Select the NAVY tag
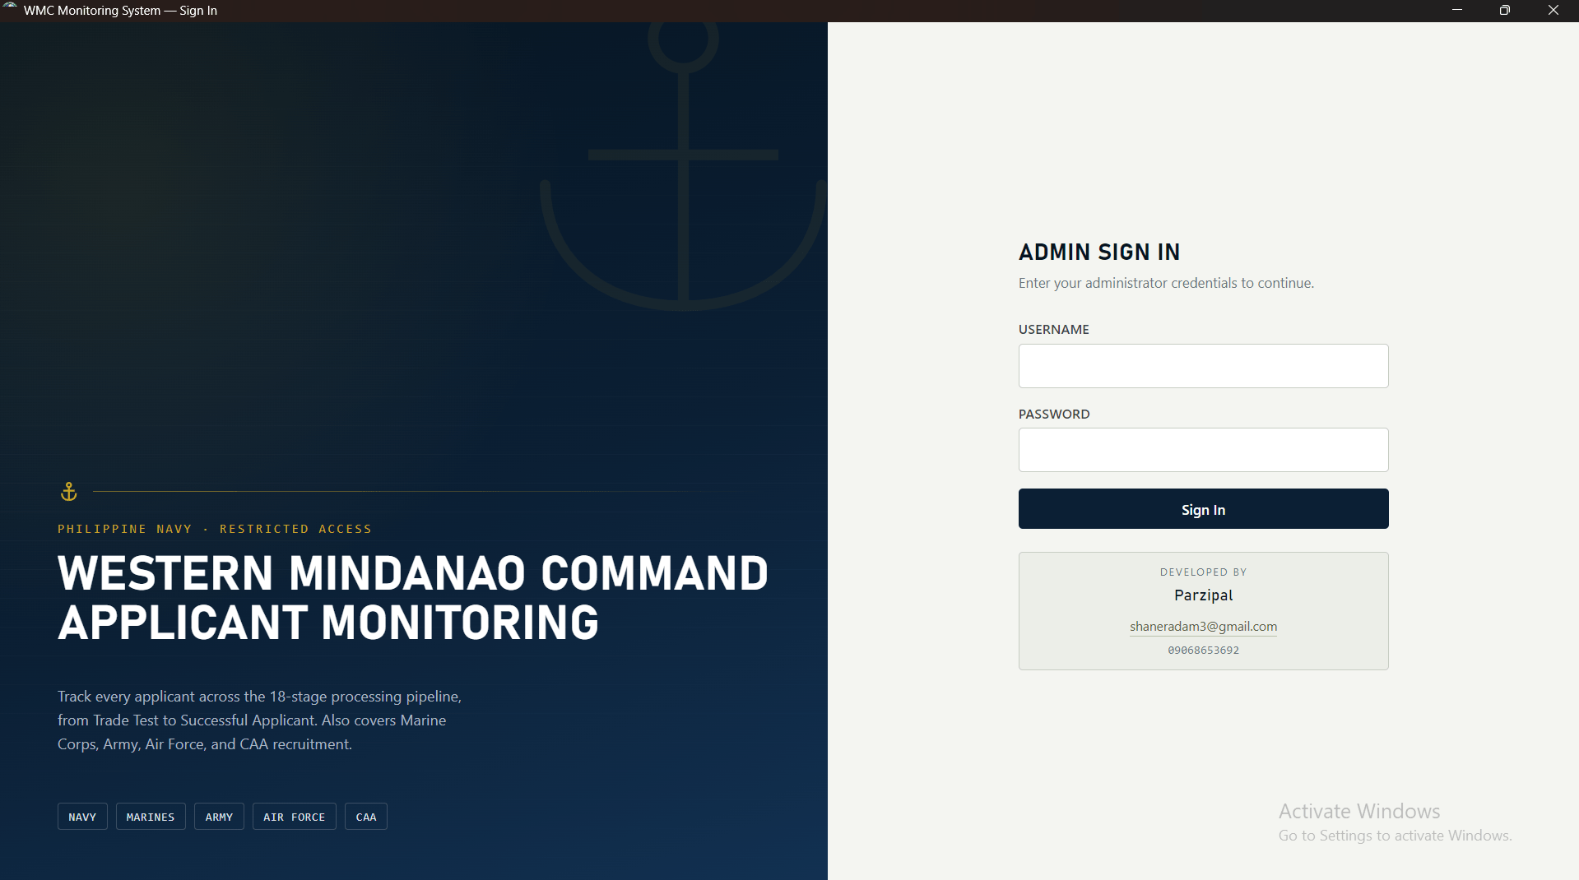 82,817
